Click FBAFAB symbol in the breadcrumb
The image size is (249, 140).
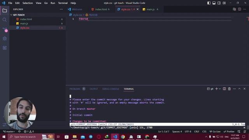point(93,15)
